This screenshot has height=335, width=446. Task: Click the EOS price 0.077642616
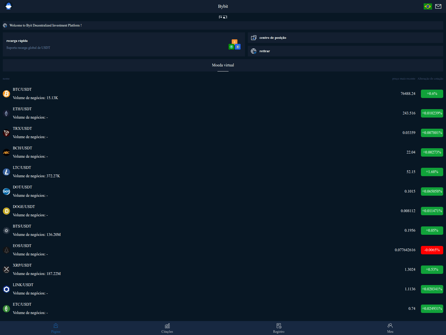coord(405,250)
